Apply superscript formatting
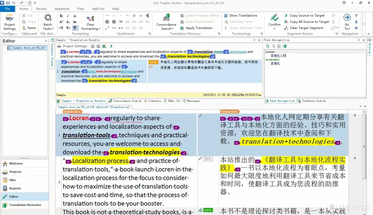 point(61,22)
